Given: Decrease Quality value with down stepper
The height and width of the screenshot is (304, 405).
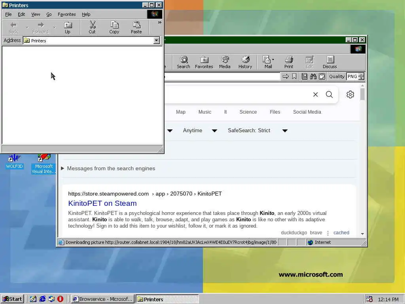Looking at the screenshot, I should click(361, 78).
